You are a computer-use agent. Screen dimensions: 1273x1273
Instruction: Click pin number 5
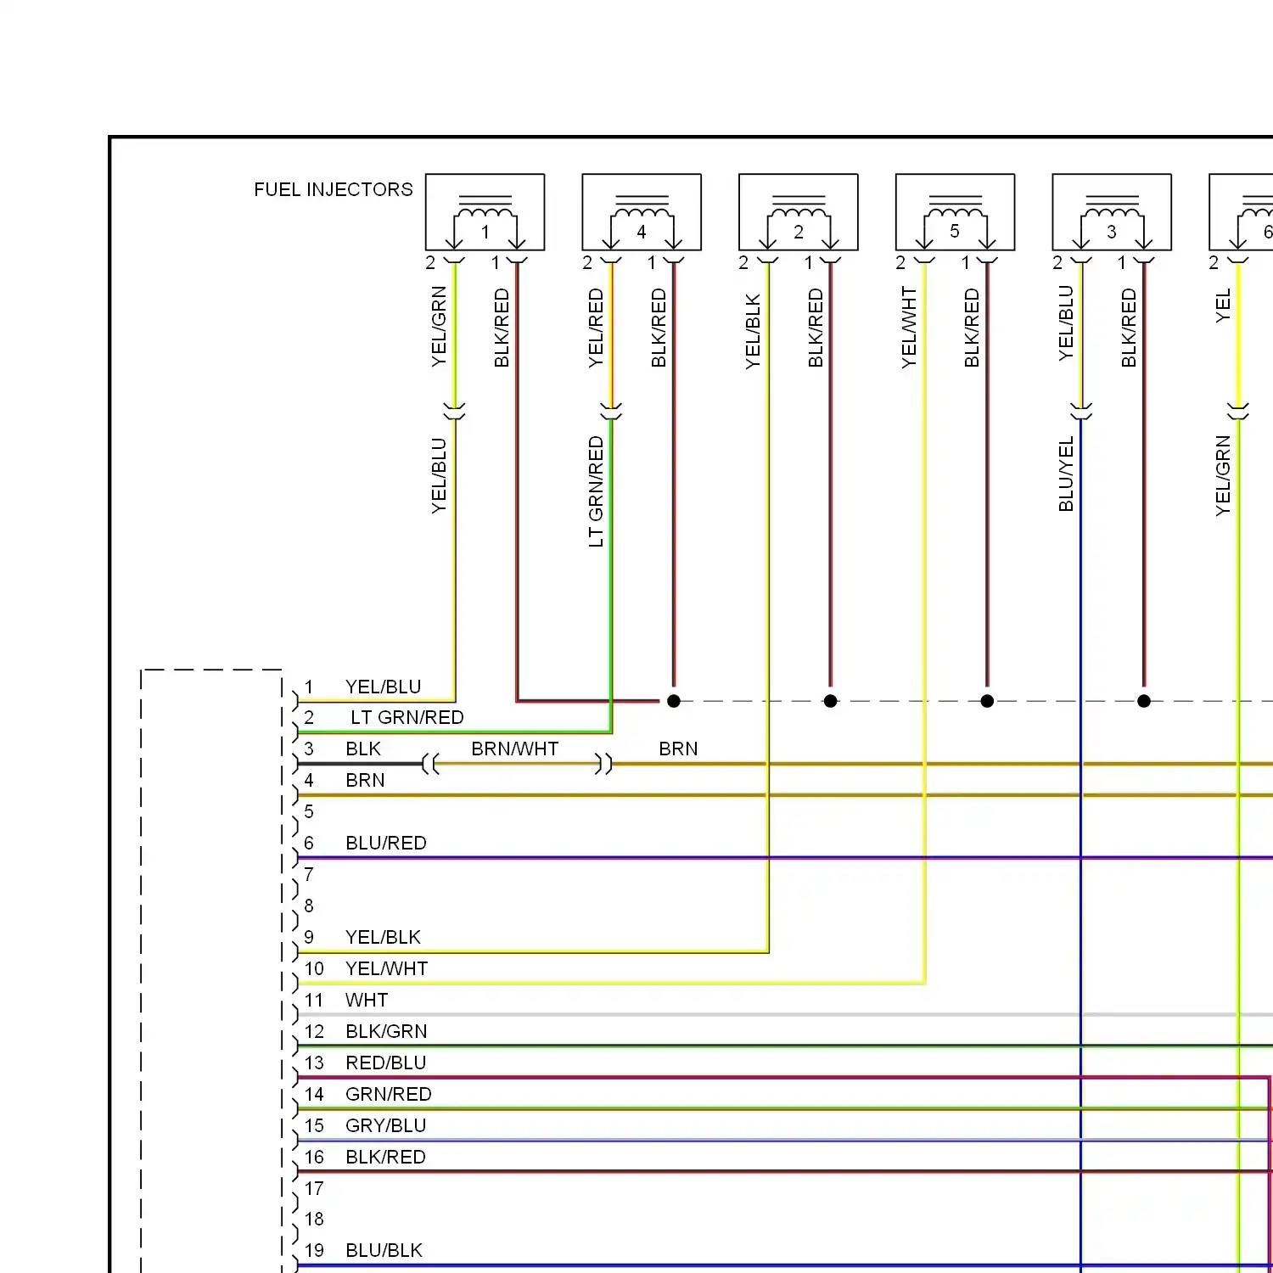pos(309,812)
